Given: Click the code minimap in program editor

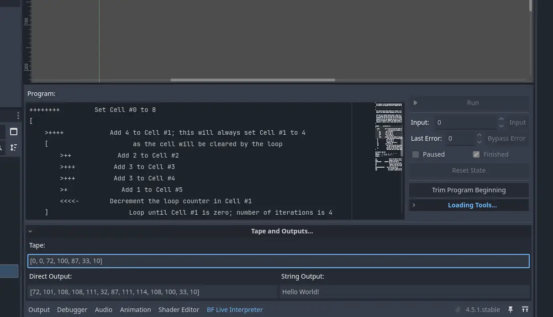Looking at the screenshot, I should [388, 137].
